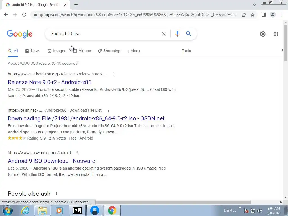
Task: Open network status tray icon
Action: [253, 211]
